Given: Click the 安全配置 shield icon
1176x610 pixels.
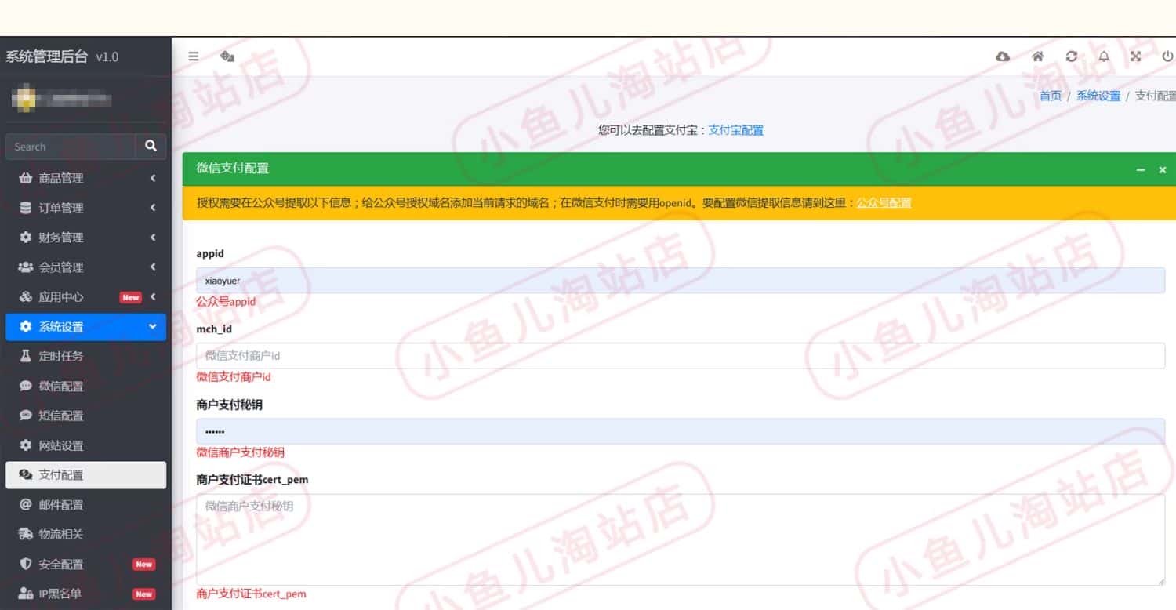Looking at the screenshot, I should click(x=25, y=565).
